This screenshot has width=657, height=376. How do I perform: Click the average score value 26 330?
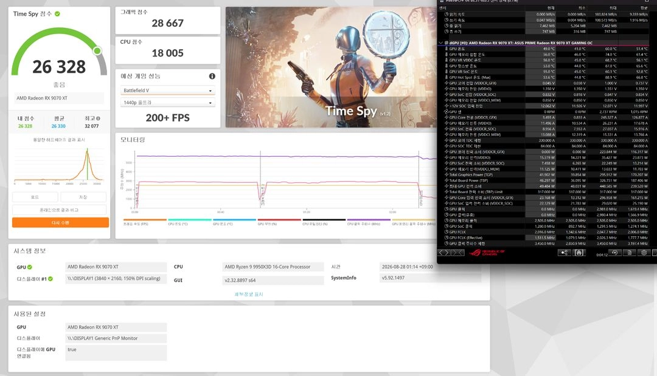58,126
